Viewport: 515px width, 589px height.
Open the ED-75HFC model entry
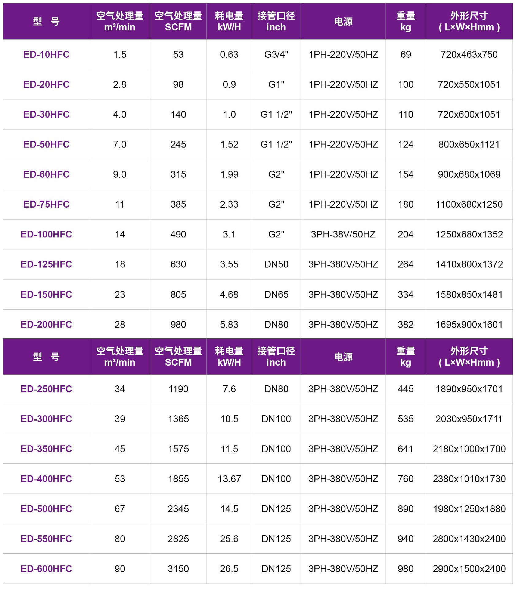[x=46, y=204]
